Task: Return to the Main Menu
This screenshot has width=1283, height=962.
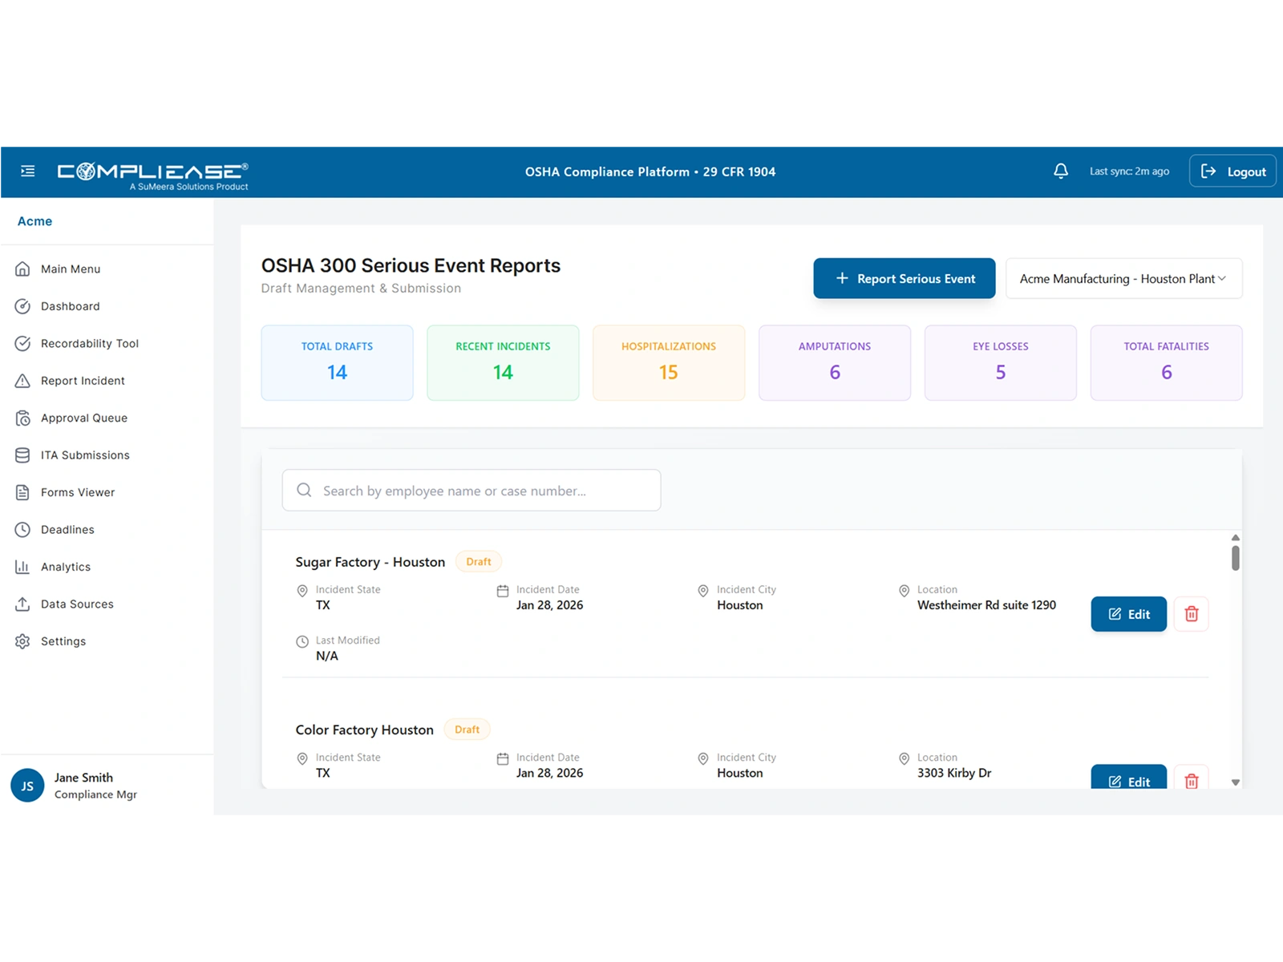Action: (71, 269)
